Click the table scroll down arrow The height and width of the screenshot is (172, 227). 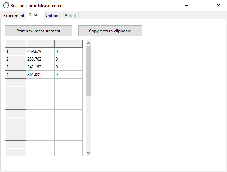88,153
